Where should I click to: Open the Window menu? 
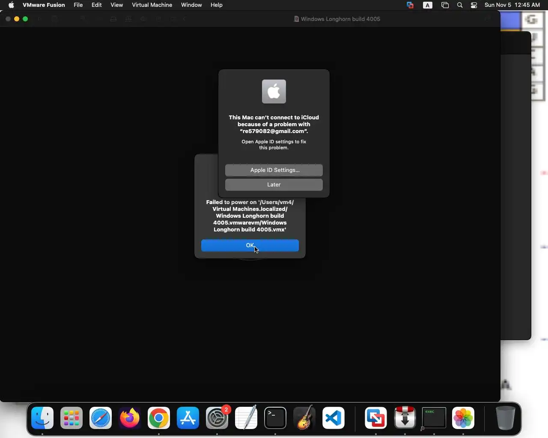point(191,5)
